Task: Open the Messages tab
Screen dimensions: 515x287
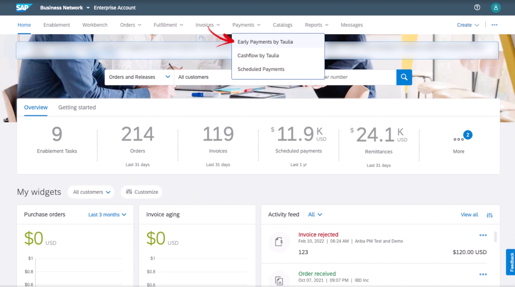Action: click(x=352, y=25)
